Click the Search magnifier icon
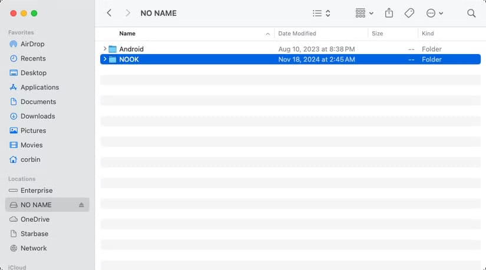 (x=471, y=14)
